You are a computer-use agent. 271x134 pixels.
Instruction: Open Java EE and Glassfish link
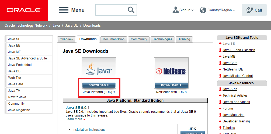239,50
